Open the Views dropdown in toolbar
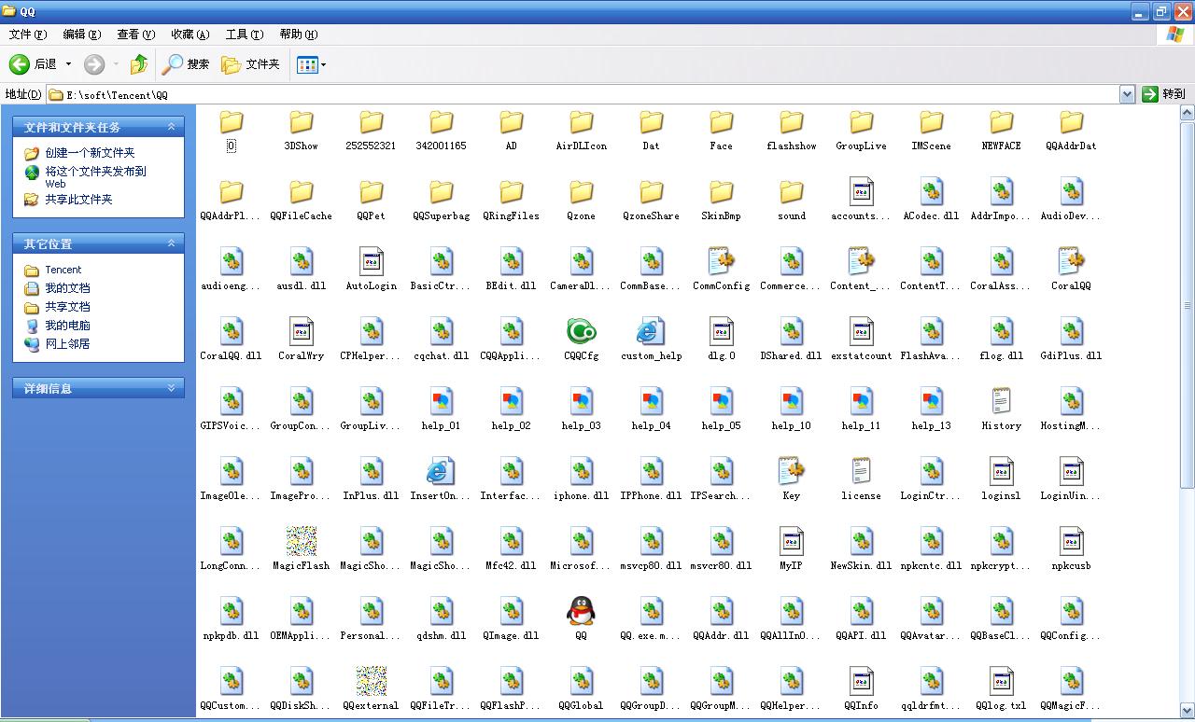 [311, 64]
